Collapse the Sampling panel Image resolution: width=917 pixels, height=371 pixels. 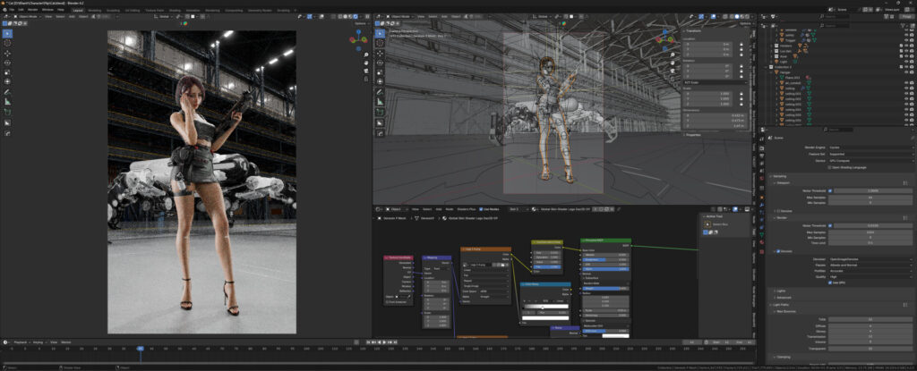(780, 176)
